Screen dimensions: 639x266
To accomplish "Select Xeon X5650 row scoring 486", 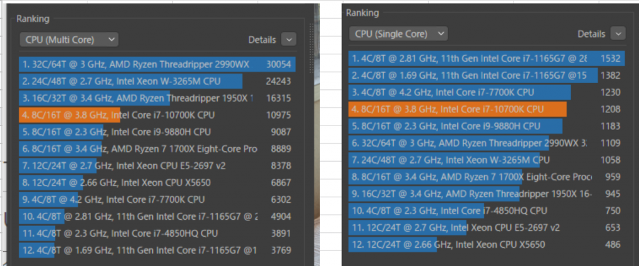I will (x=487, y=245).
